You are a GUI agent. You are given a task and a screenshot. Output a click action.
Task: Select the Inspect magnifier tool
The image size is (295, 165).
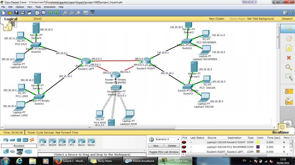(x=288, y=67)
